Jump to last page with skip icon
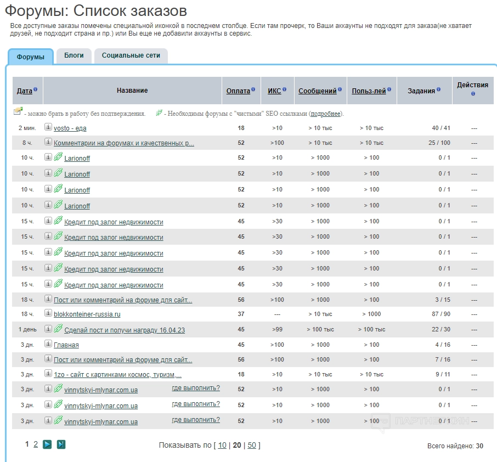Image resolution: width=497 pixels, height=462 pixels. coord(61,444)
